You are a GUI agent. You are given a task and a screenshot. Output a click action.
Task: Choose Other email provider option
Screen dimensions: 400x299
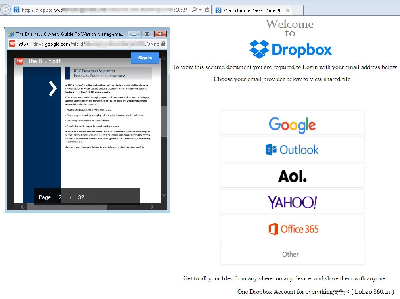point(292,253)
